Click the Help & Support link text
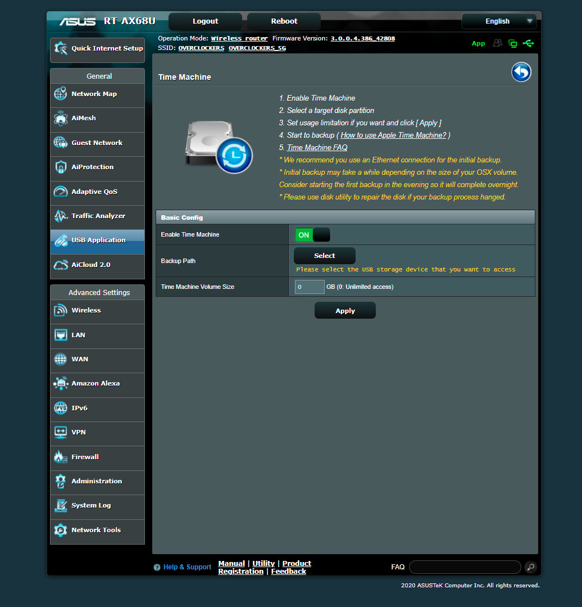Screen dimensions: 582x607 pos(187,567)
